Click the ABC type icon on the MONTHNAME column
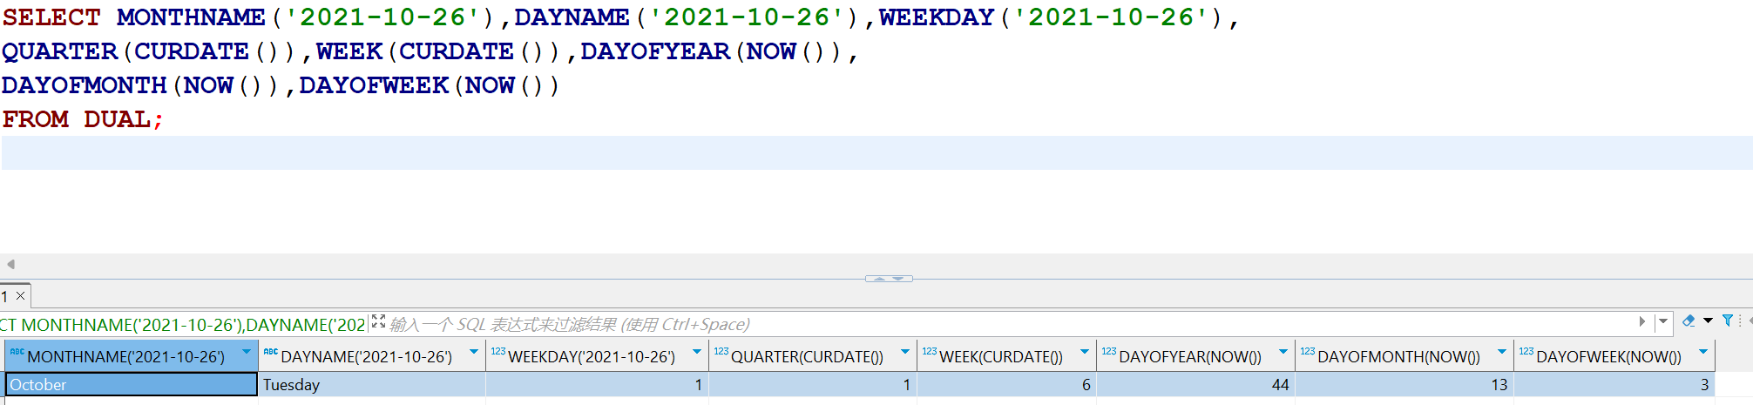The image size is (1753, 405). click(17, 353)
